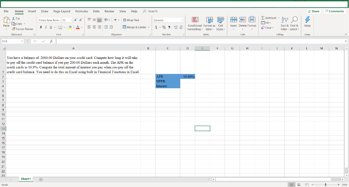Image resolution: width=349 pixels, height=187 pixels.
Task: Collapse the ribbon with the chevron
Action: (346, 34)
